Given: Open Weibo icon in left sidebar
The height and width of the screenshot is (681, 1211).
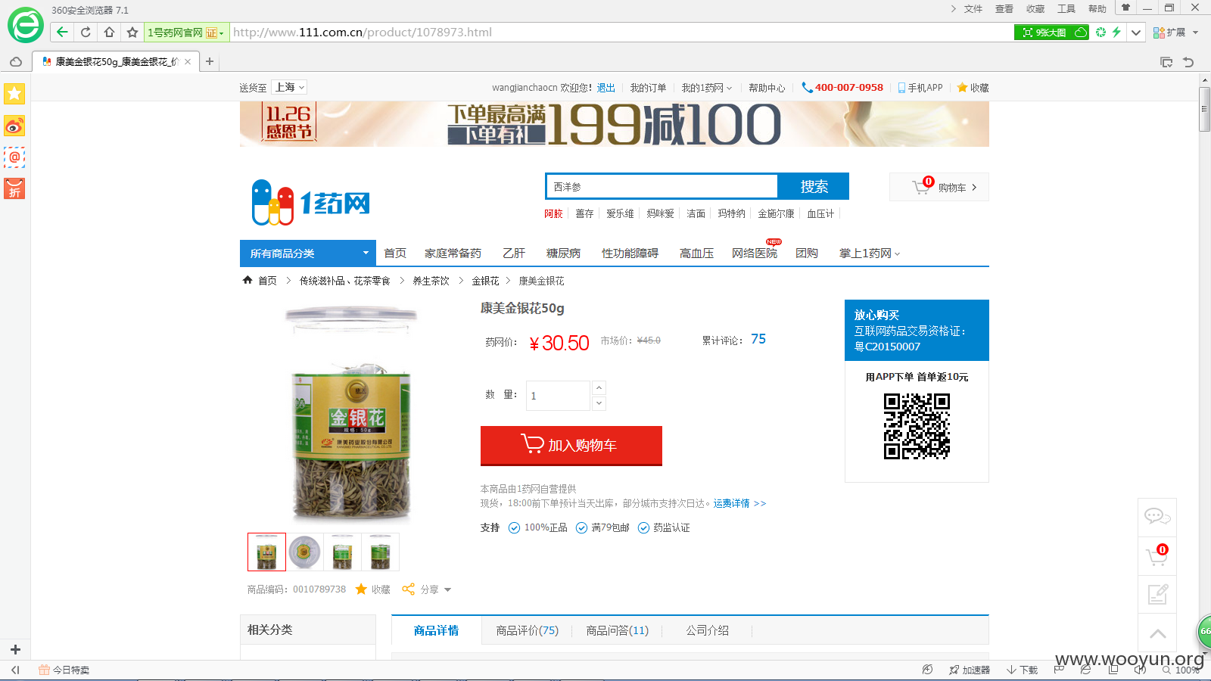Looking at the screenshot, I should [14, 126].
